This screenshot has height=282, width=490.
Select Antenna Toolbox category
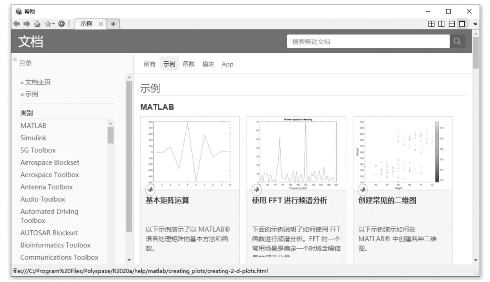pyautogui.click(x=46, y=187)
